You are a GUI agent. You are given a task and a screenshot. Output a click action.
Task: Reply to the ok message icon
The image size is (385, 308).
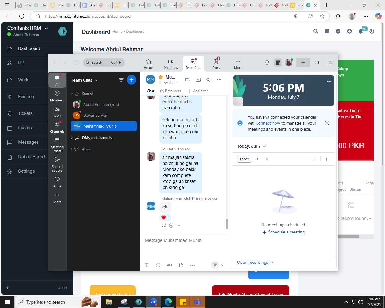point(164,226)
